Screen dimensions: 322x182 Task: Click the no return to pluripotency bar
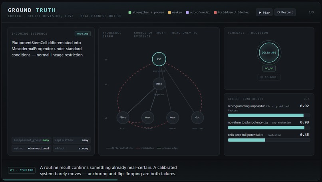[x=269, y=127]
